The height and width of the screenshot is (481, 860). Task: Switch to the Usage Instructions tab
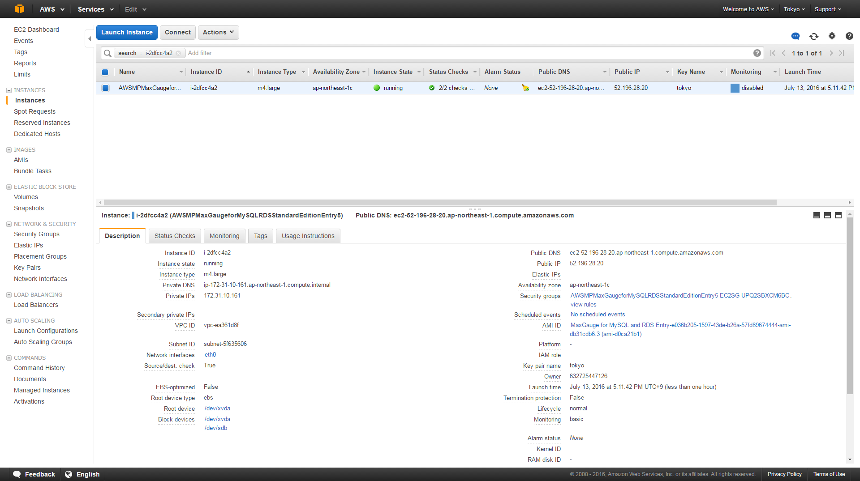(x=308, y=236)
